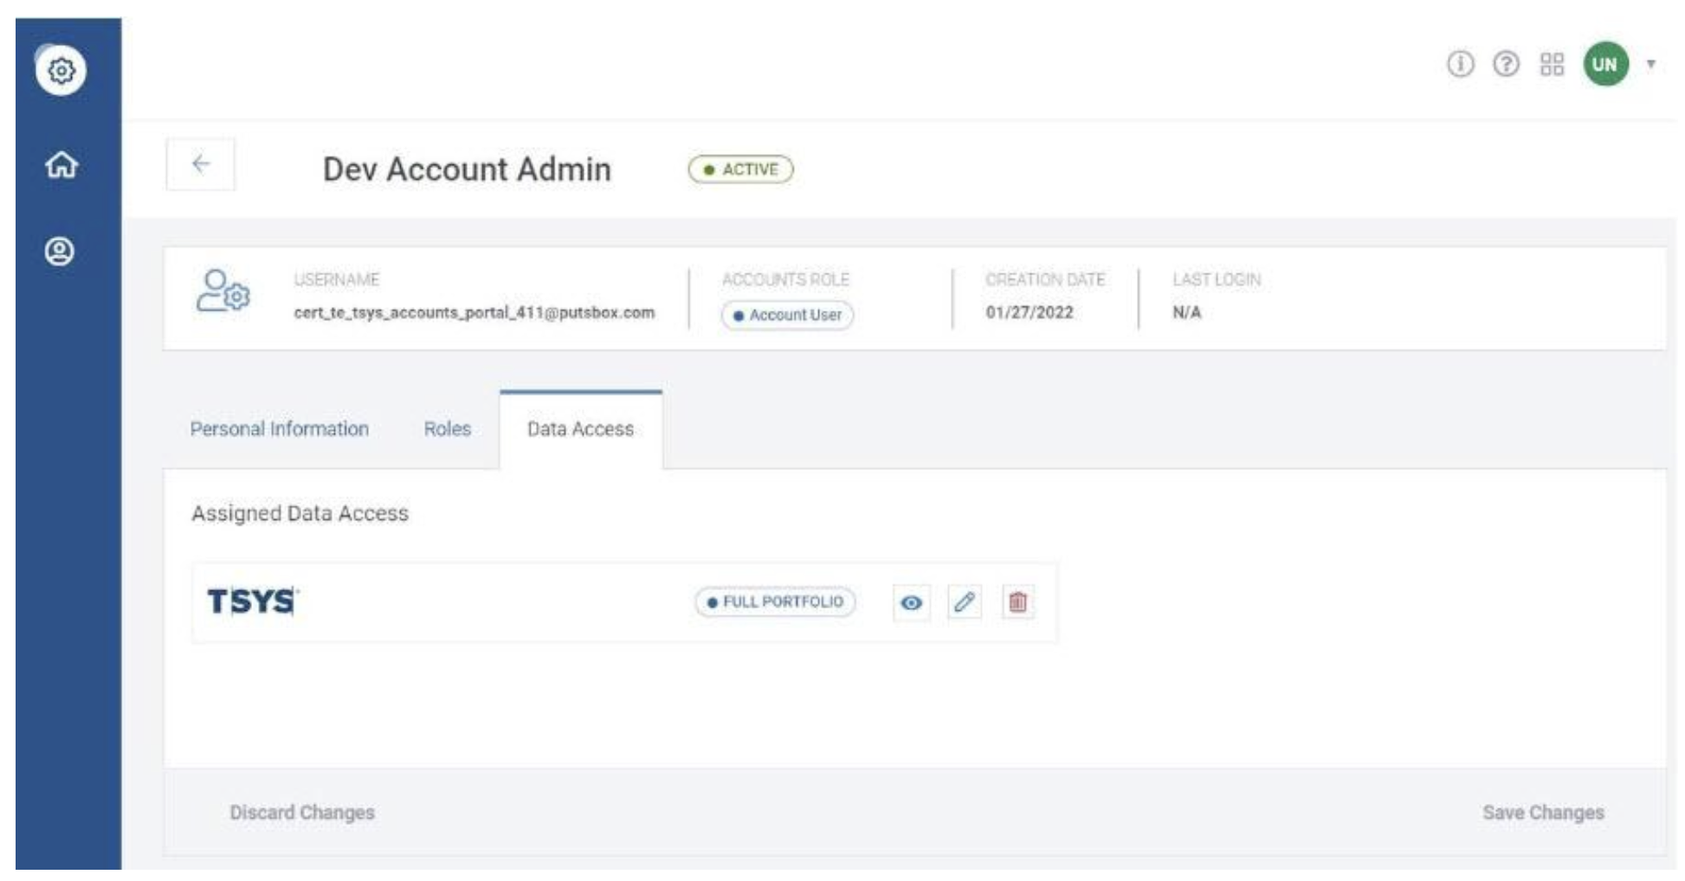The height and width of the screenshot is (881, 1685).
Task: Open the user profile sidebar icon
Action: click(x=60, y=252)
